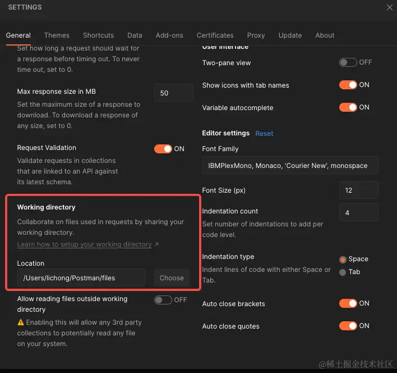Screen dimensions: 397x373
Task: Click the Font Size (px) label
Action: (224, 190)
